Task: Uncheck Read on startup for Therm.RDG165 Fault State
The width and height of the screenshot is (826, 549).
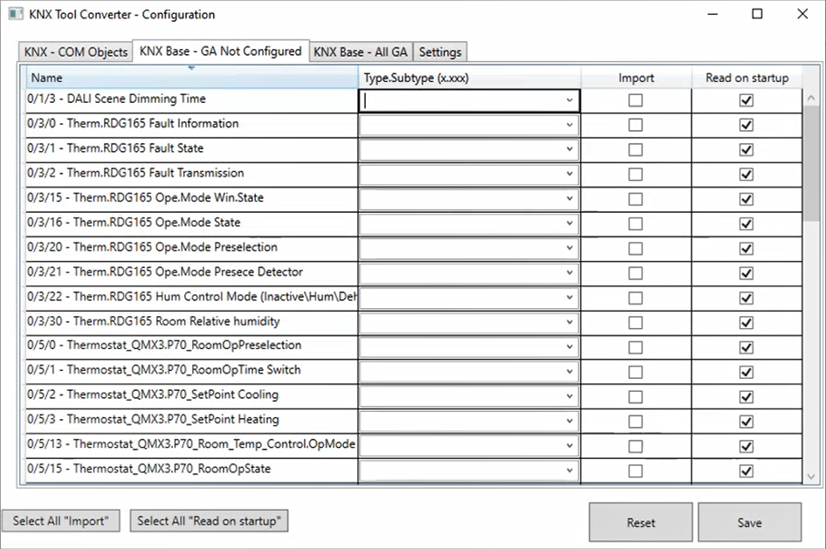Action: click(746, 149)
